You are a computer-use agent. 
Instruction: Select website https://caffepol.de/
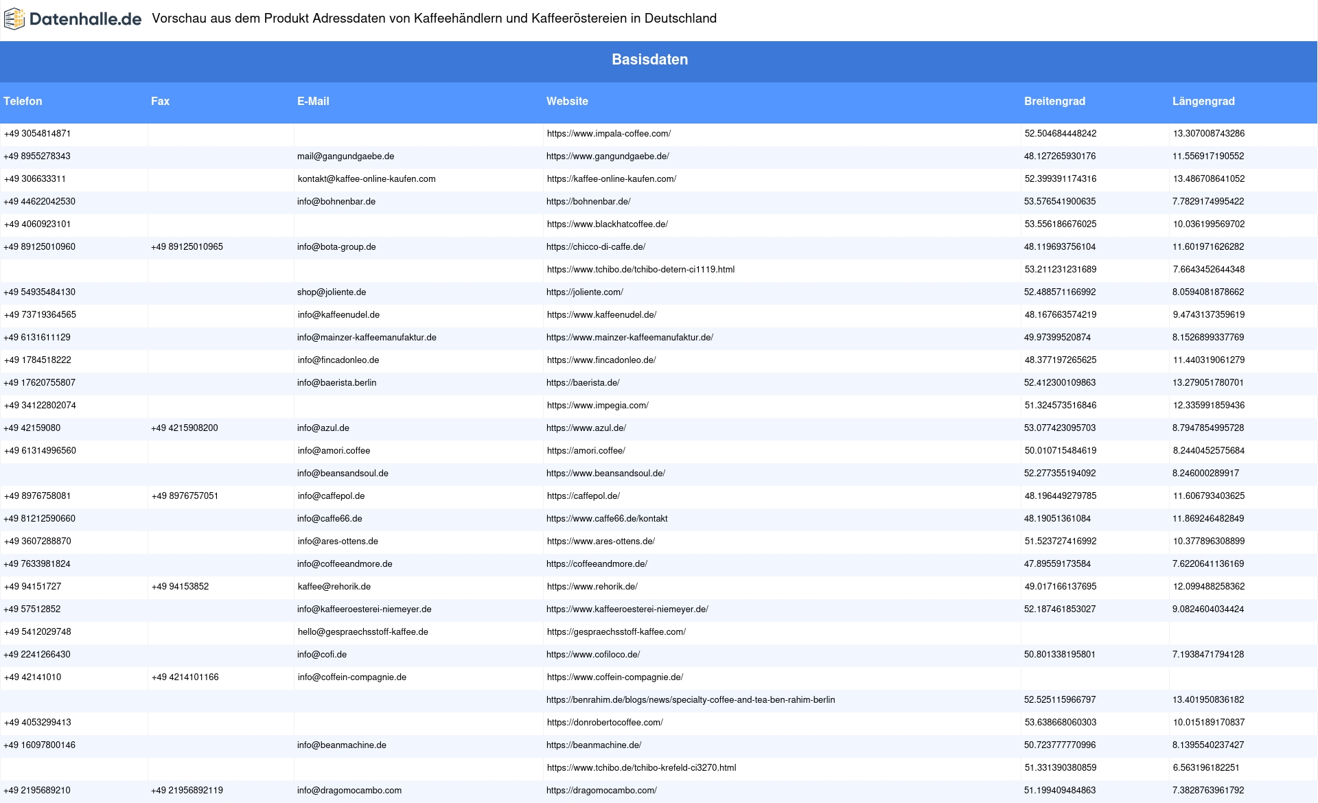583,496
